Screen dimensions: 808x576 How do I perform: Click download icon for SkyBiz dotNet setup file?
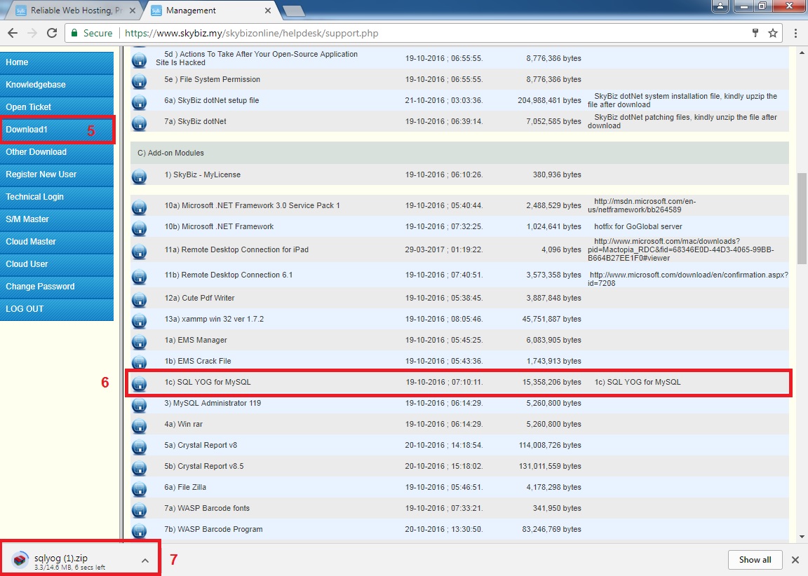click(139, 102)
